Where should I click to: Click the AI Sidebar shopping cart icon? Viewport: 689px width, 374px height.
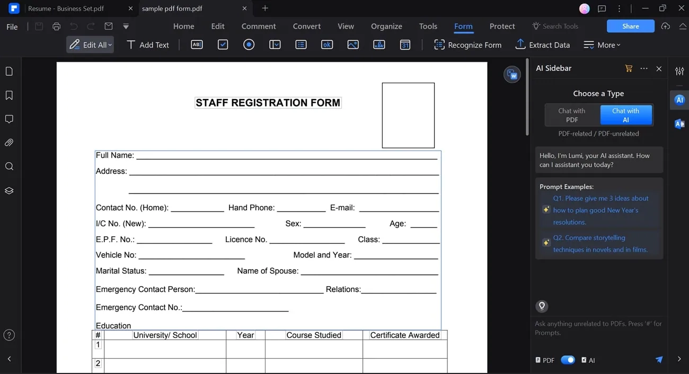629,68
